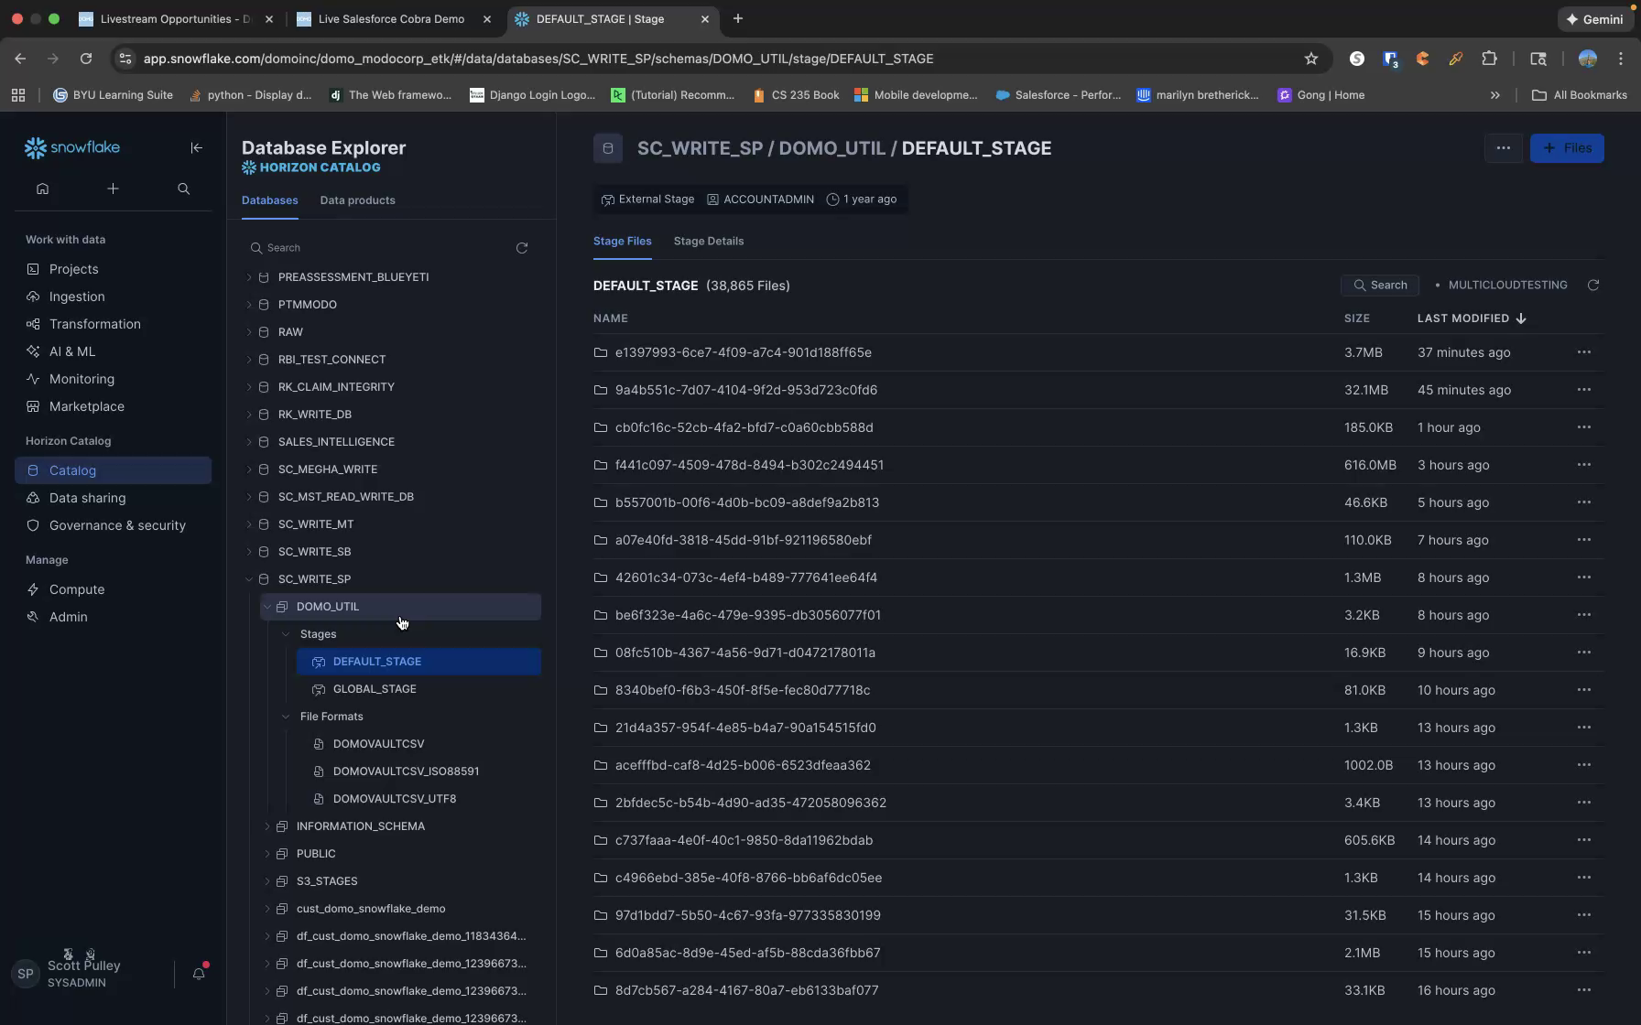
Task: Open the Home icon in the left sidebar
Action: tap(43, 189)
